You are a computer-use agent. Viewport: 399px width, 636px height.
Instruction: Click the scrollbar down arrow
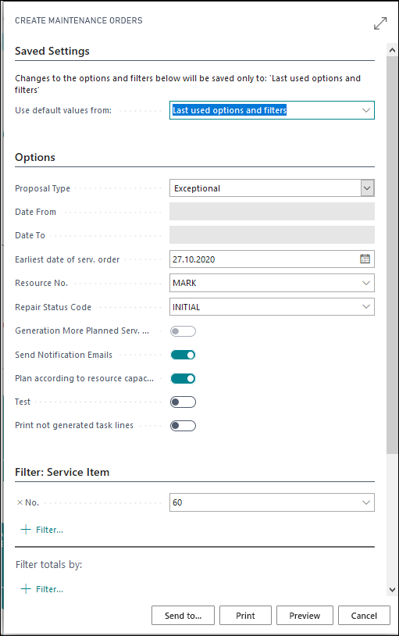[x=392, y=590]
